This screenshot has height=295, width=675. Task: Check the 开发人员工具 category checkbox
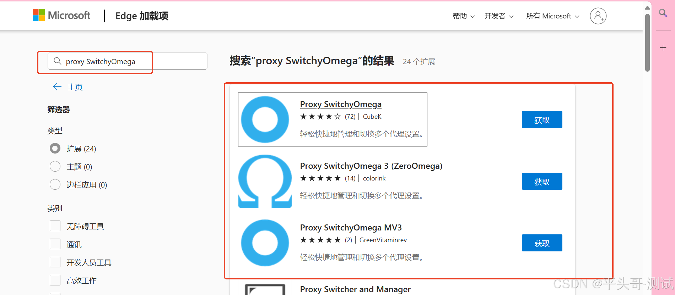[55, 262]
